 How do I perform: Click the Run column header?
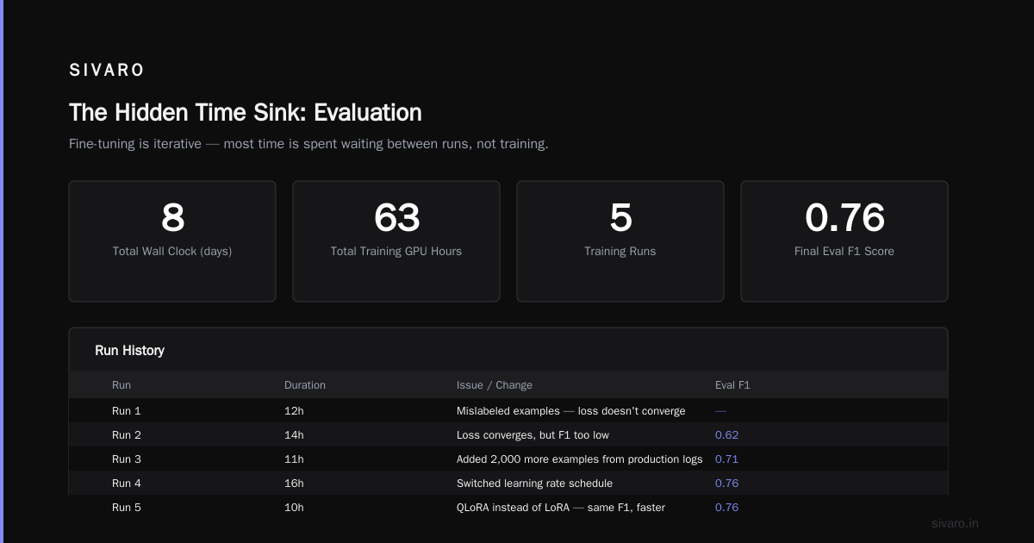click(x=121, y=385)
